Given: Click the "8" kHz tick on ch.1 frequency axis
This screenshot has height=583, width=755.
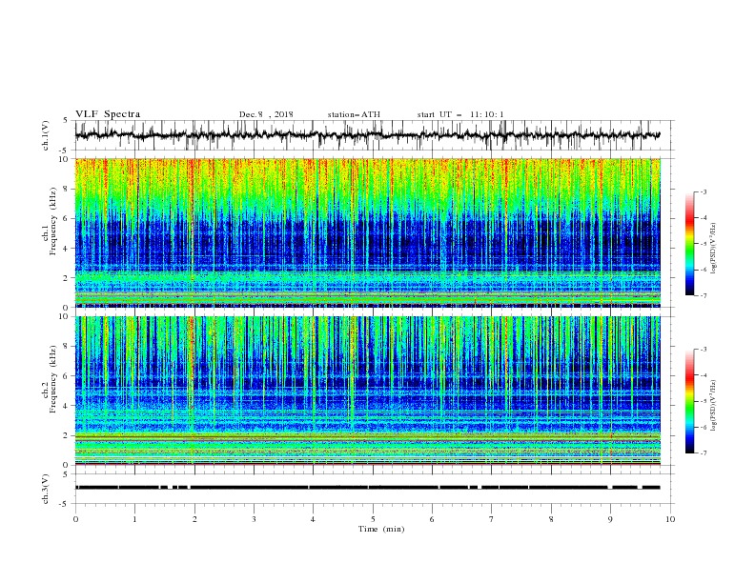Looking at the screenshot, I should pos(68,189).
